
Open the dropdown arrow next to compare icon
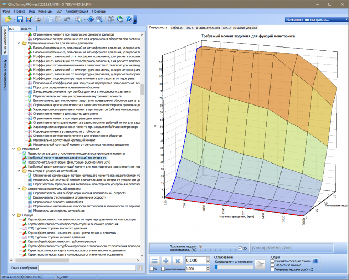85,19
